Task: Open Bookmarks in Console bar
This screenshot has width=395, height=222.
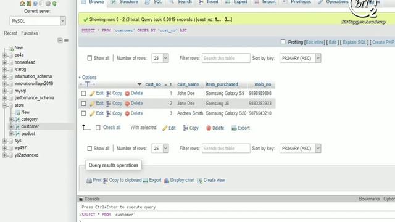Action: (x=369, y=199)
